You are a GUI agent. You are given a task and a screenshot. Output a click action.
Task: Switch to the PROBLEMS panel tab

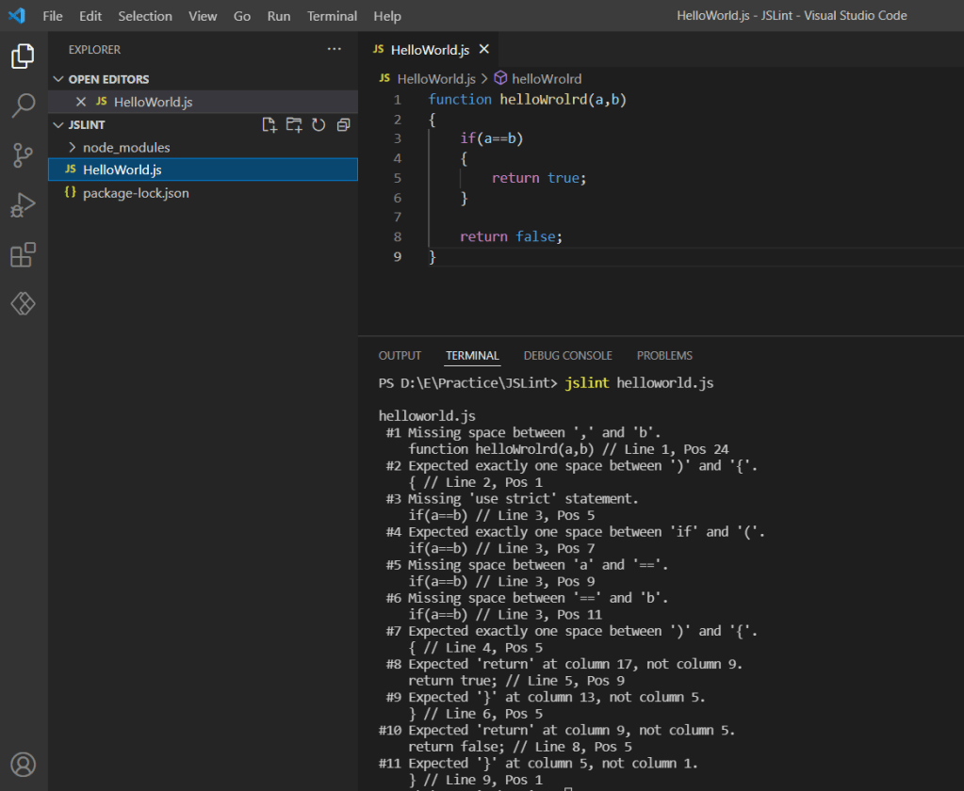664,355
